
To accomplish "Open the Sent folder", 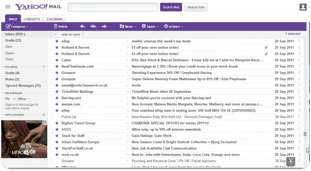I will (x=9, y=47).
